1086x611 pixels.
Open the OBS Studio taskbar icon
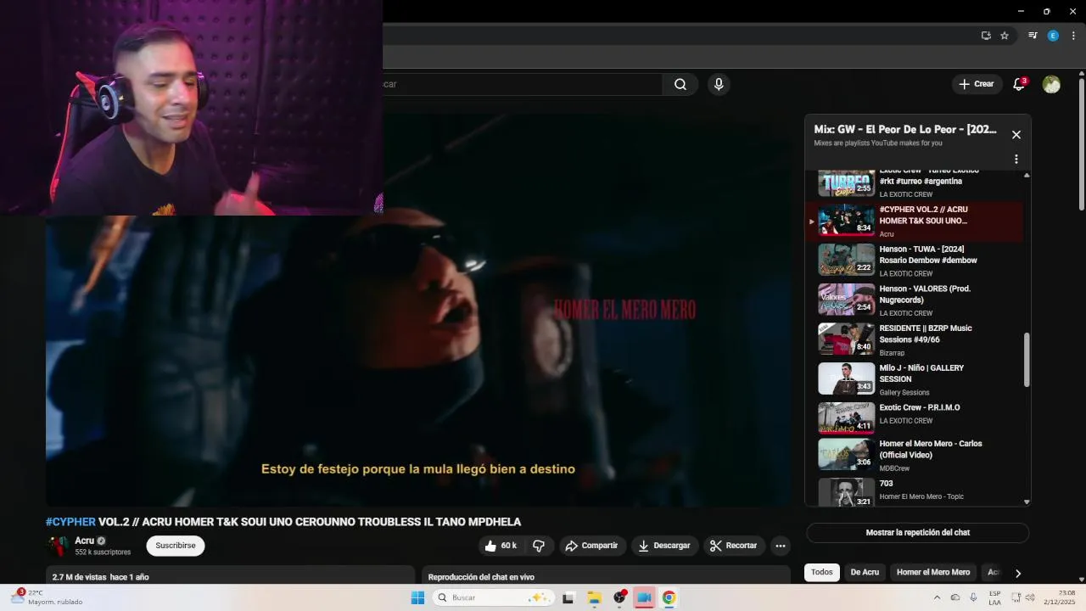click(619, 597)
